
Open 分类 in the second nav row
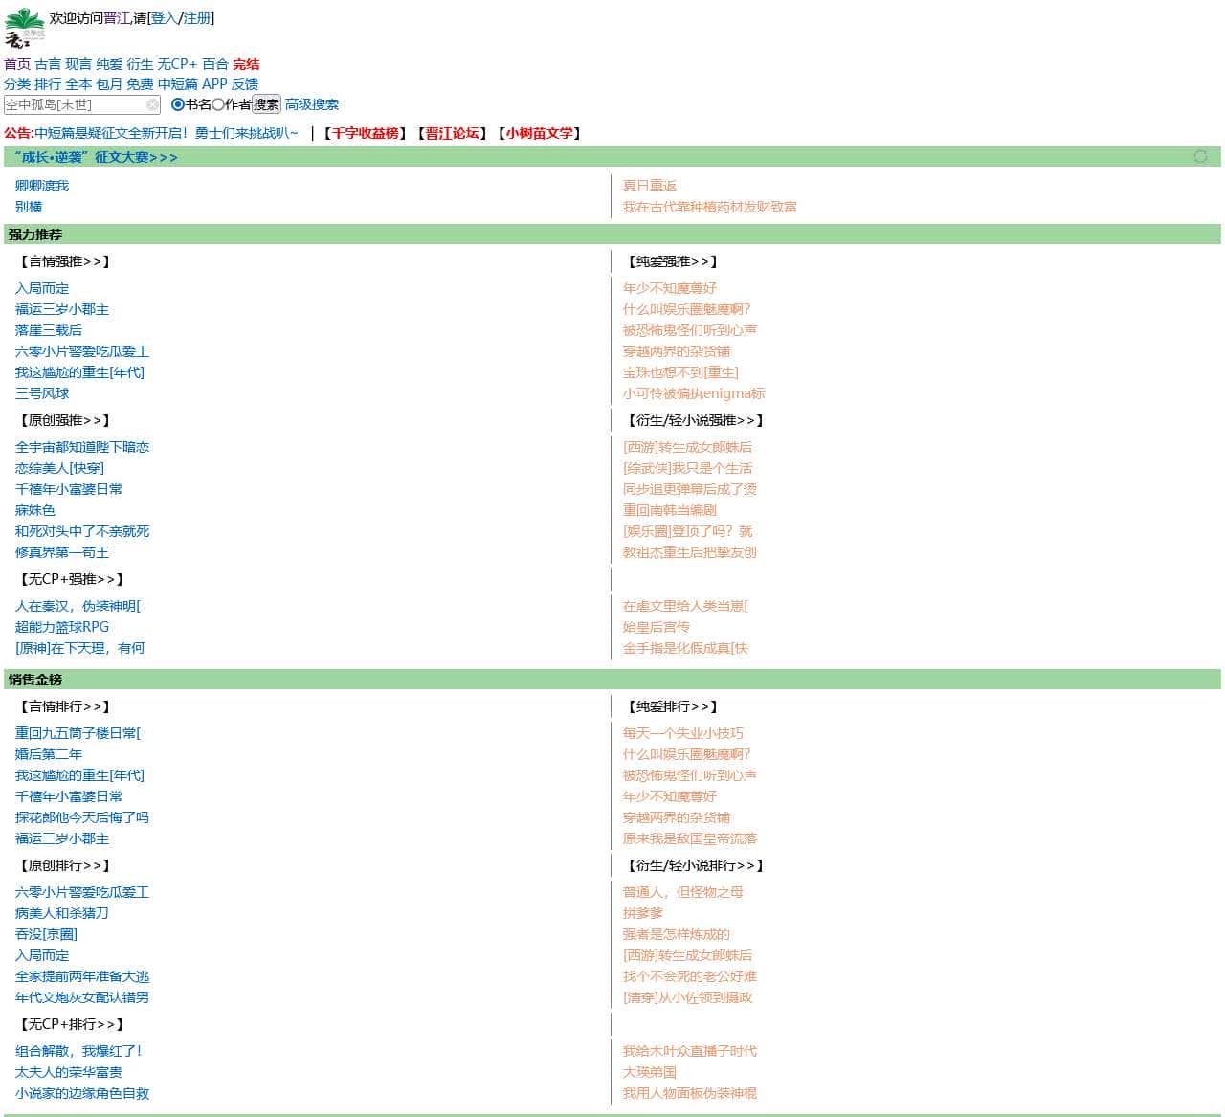(x=17, y=84)
